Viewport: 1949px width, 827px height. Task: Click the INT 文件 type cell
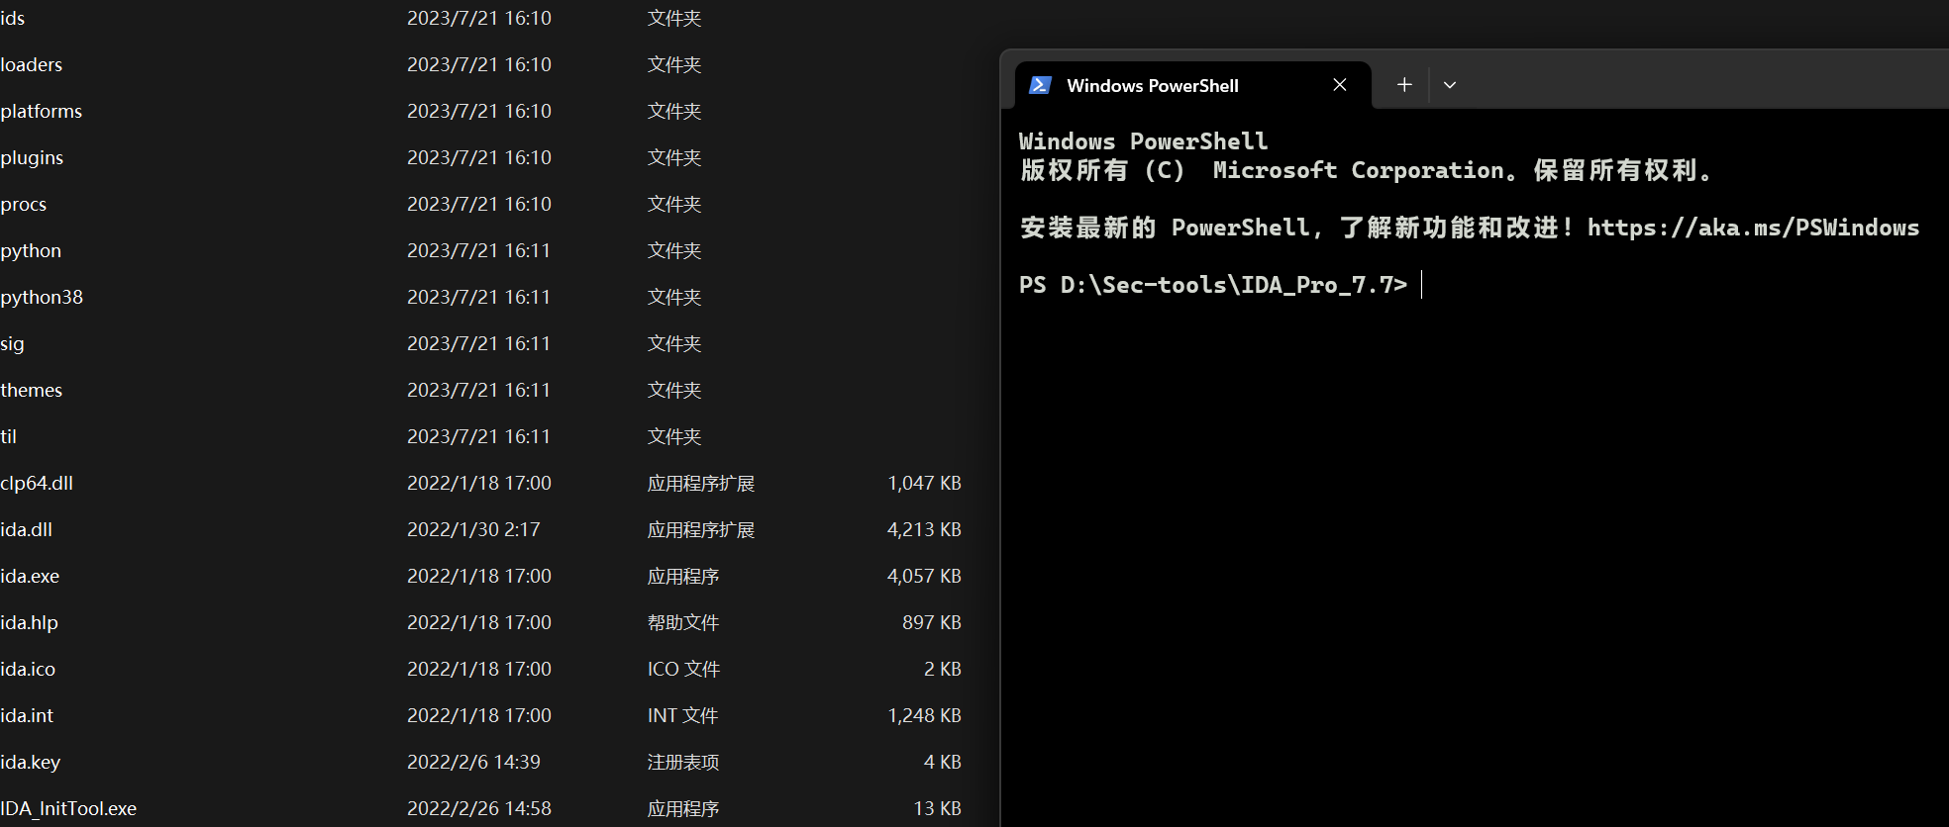coord(683,715)
